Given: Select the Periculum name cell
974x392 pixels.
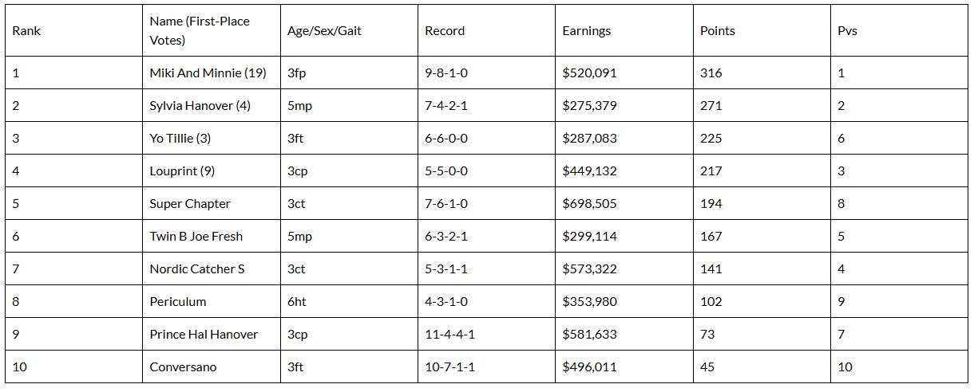Looking at the screenshot, I should pos(178,302).
